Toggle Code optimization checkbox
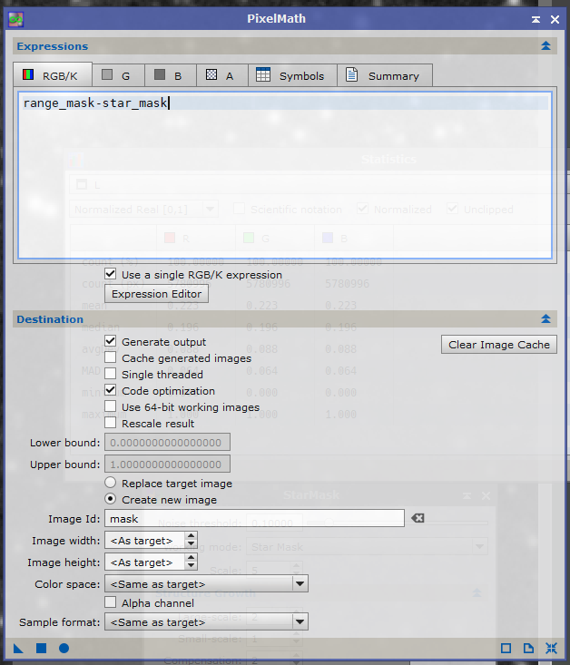Viewport: 570px width, 665px height. 111,390
